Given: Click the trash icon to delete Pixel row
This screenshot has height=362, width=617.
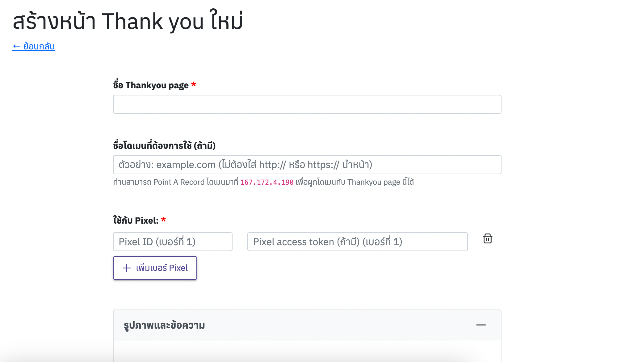Looking at the screenshot, I should coord(487,239).
